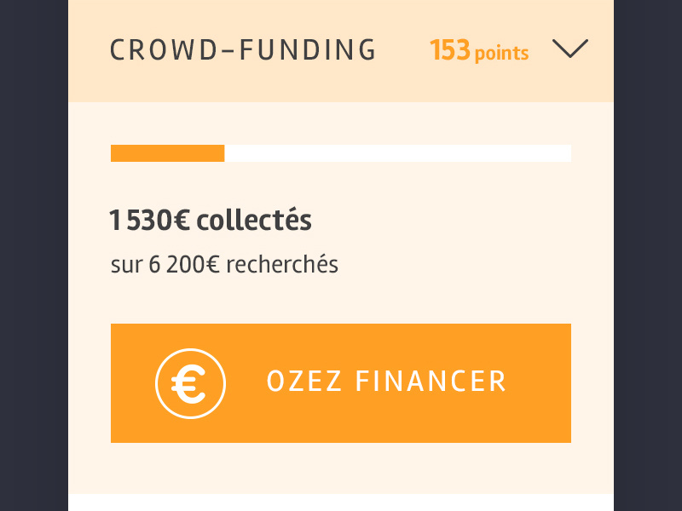Select the CROWD-FUNDING header title

pyautogui.click(x=243, y=50)
